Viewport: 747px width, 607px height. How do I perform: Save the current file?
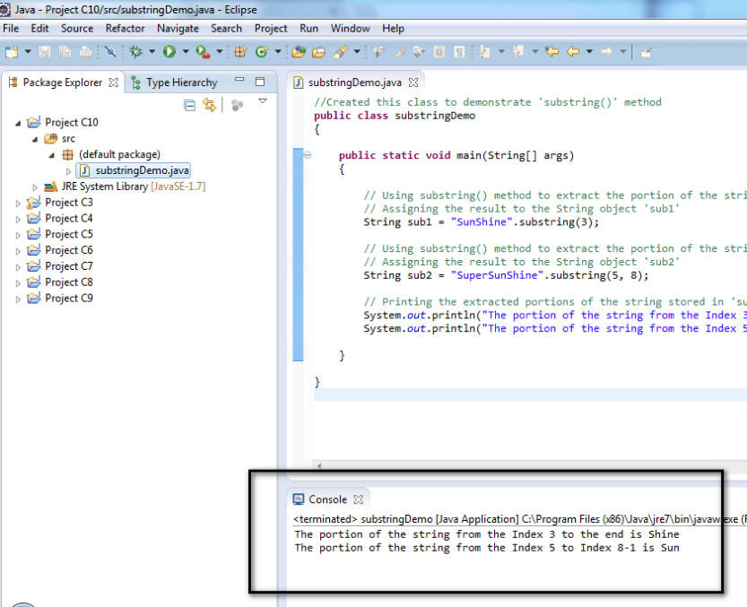click(x=43, y=51)
